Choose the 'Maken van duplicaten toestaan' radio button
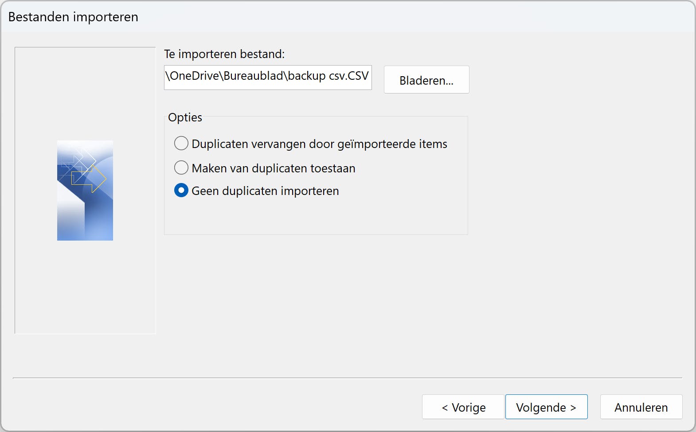 [x=181, y=168]
